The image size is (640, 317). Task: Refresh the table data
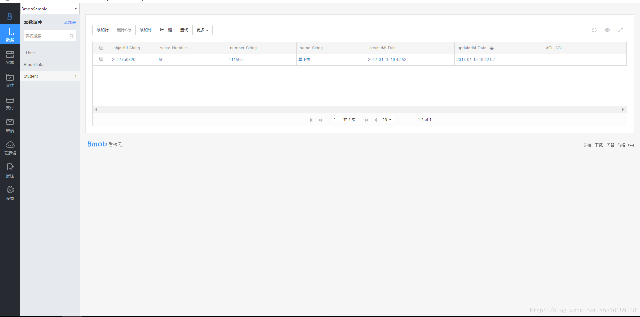pos(594,30)
